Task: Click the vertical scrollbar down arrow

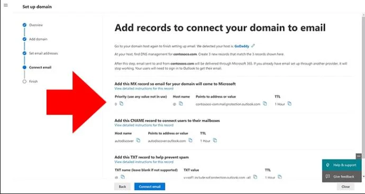Action: click(x=363, y=177)
